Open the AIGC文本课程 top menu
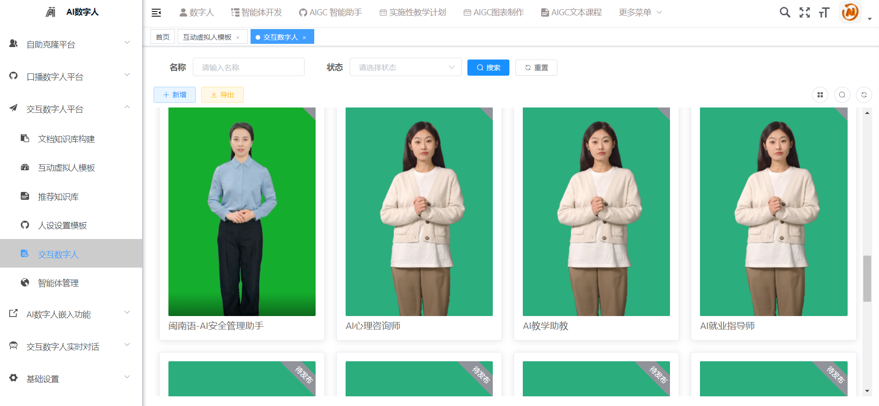Image resolution: width=879 pixels, height=406 pixels. tap(571, 12)
